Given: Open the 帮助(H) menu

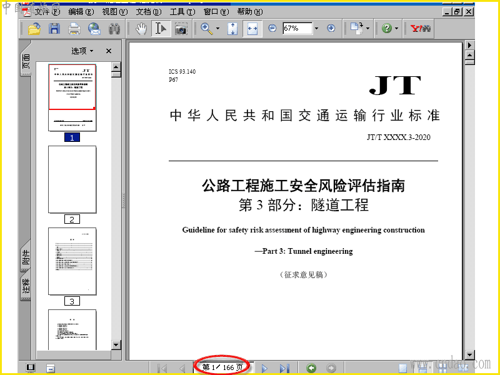Looking at the screenshot, I should click(x=250, y=12).
